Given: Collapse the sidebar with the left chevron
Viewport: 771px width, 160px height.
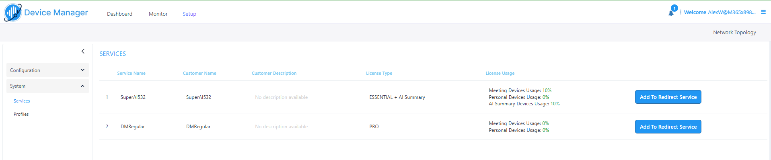Looking at the screenshot, I should (83, 51).
